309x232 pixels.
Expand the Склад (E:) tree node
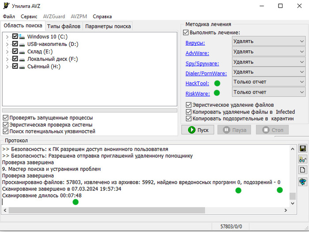tap(7, 52)
